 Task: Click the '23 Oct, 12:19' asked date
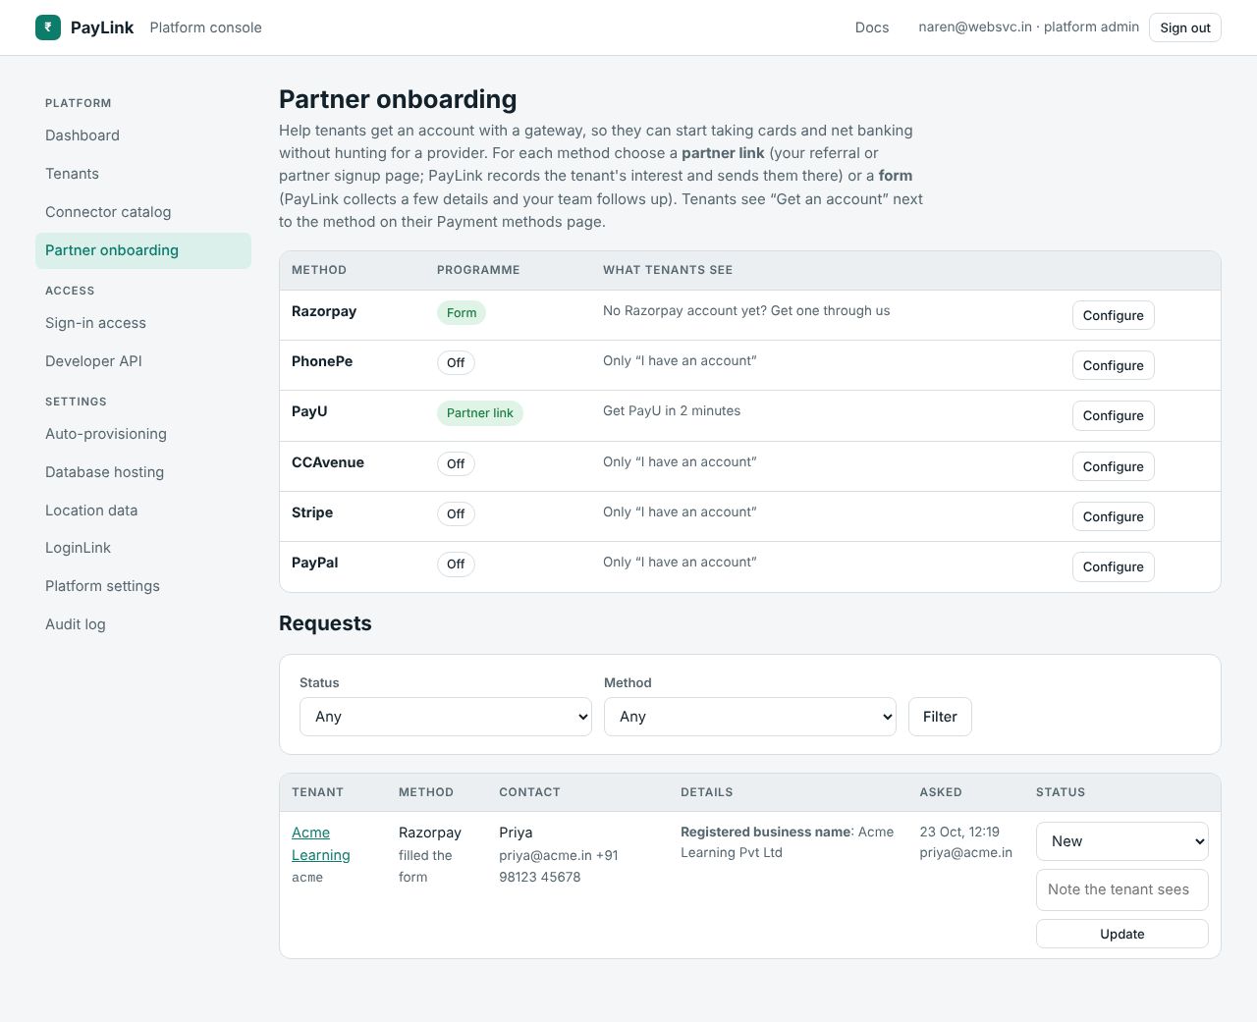[959, 832]
